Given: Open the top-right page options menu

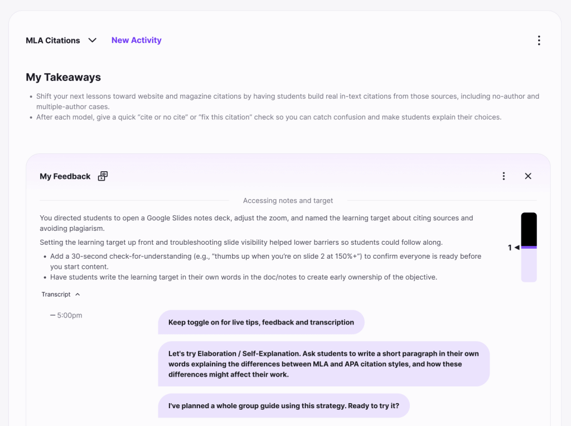Looking at the screenshot, I should 539,40.
